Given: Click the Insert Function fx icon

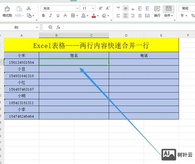Looking at the screenshot, I should (x=58, y=27).
